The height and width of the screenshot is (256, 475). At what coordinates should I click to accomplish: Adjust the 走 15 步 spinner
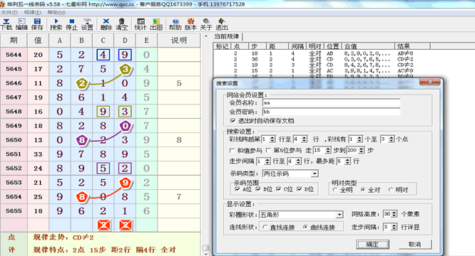coord(328,150)
